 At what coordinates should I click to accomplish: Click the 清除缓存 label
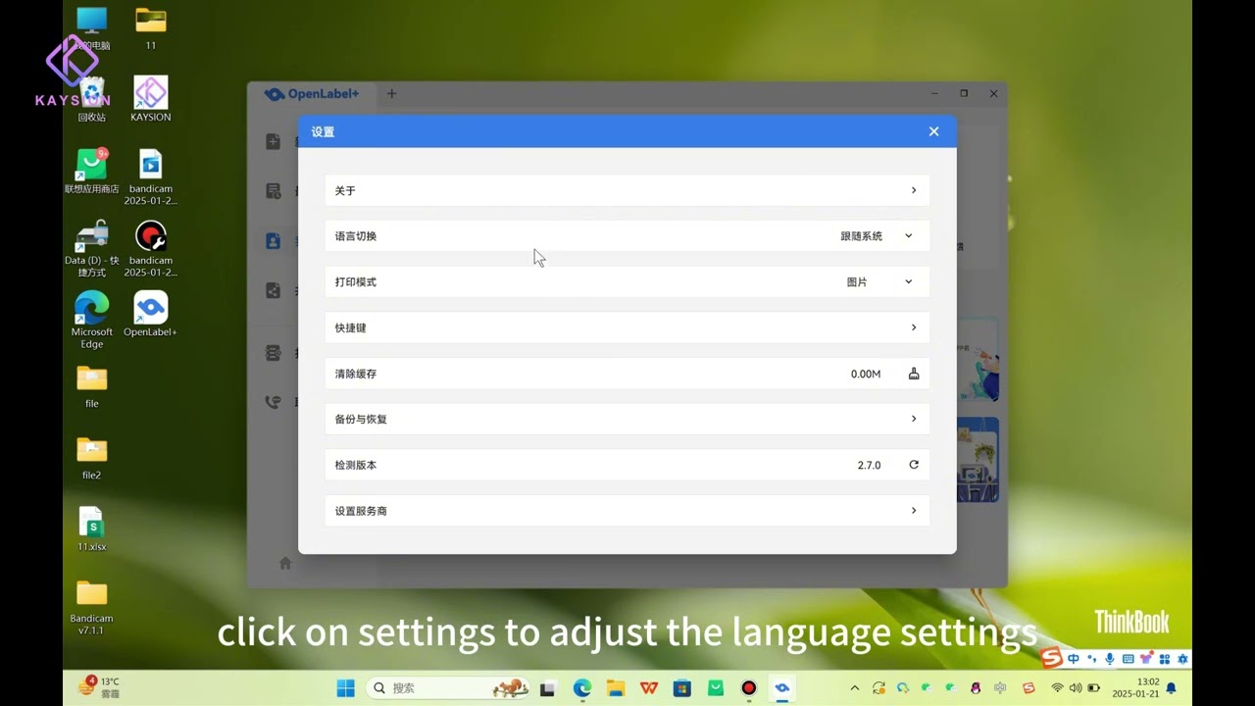pos(356,374)
